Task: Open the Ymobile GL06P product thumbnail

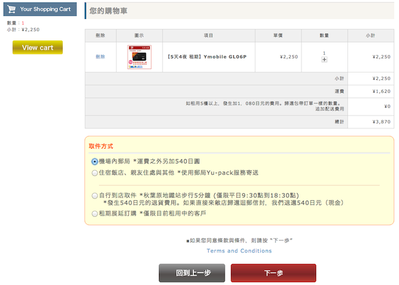Action: [x=139, y=57]
